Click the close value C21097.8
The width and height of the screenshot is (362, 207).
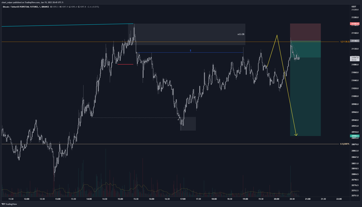pyautogui.click(x=82, y=6)
